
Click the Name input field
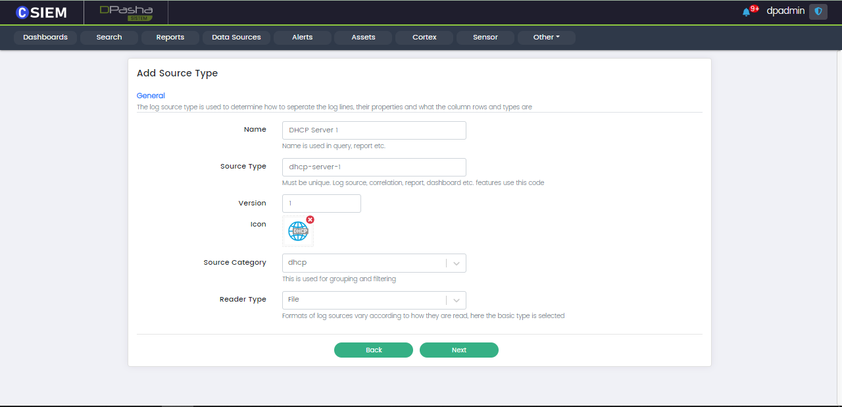(x=374, y=130)
